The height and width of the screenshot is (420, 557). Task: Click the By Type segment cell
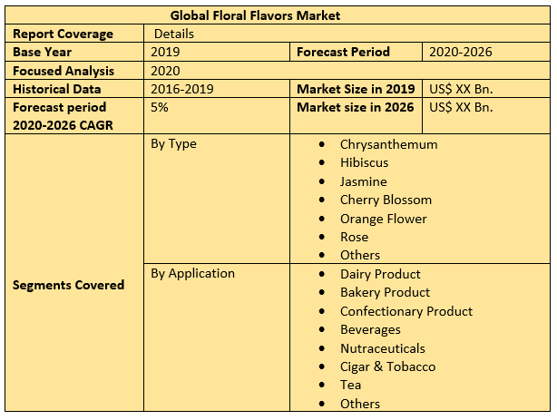tap(173, 144)
